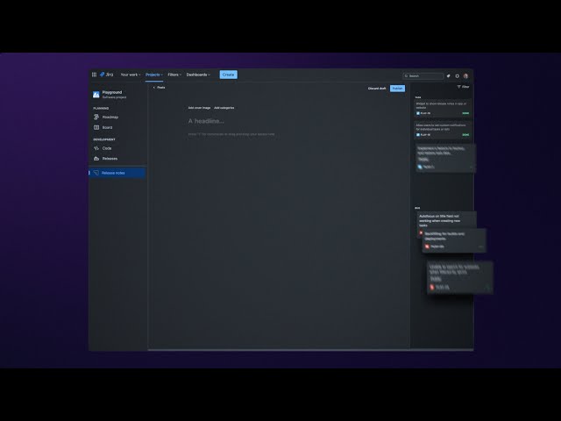
Task: Click the Publish button
Action: tap(397, 89)
